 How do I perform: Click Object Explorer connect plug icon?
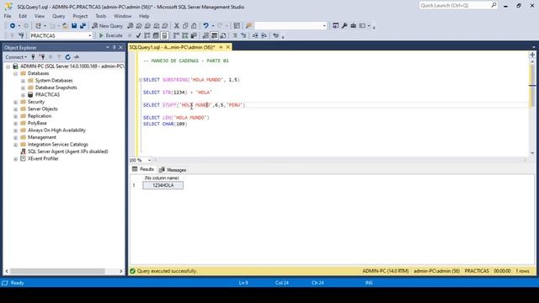pyautogui.click(x=34, y=57)
